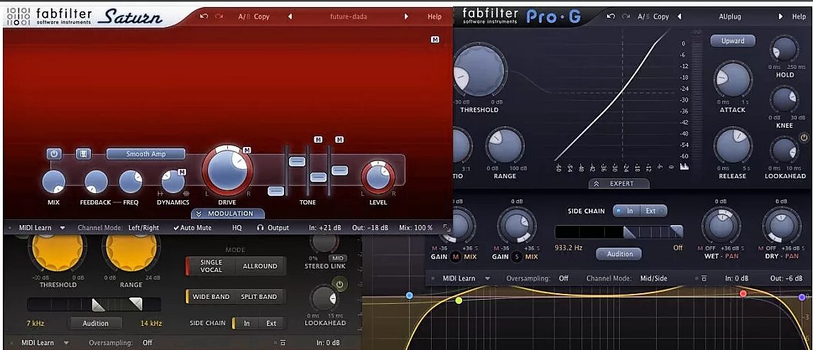
Task: Click the undo arrow in Pro-G's header
Action: [611, 16]
